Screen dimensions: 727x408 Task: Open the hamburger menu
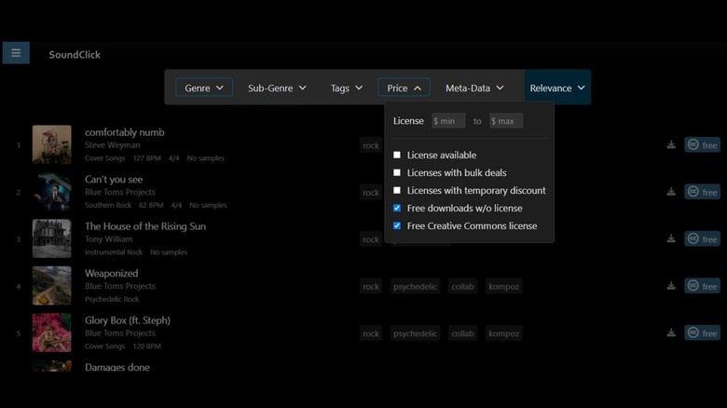16,53
